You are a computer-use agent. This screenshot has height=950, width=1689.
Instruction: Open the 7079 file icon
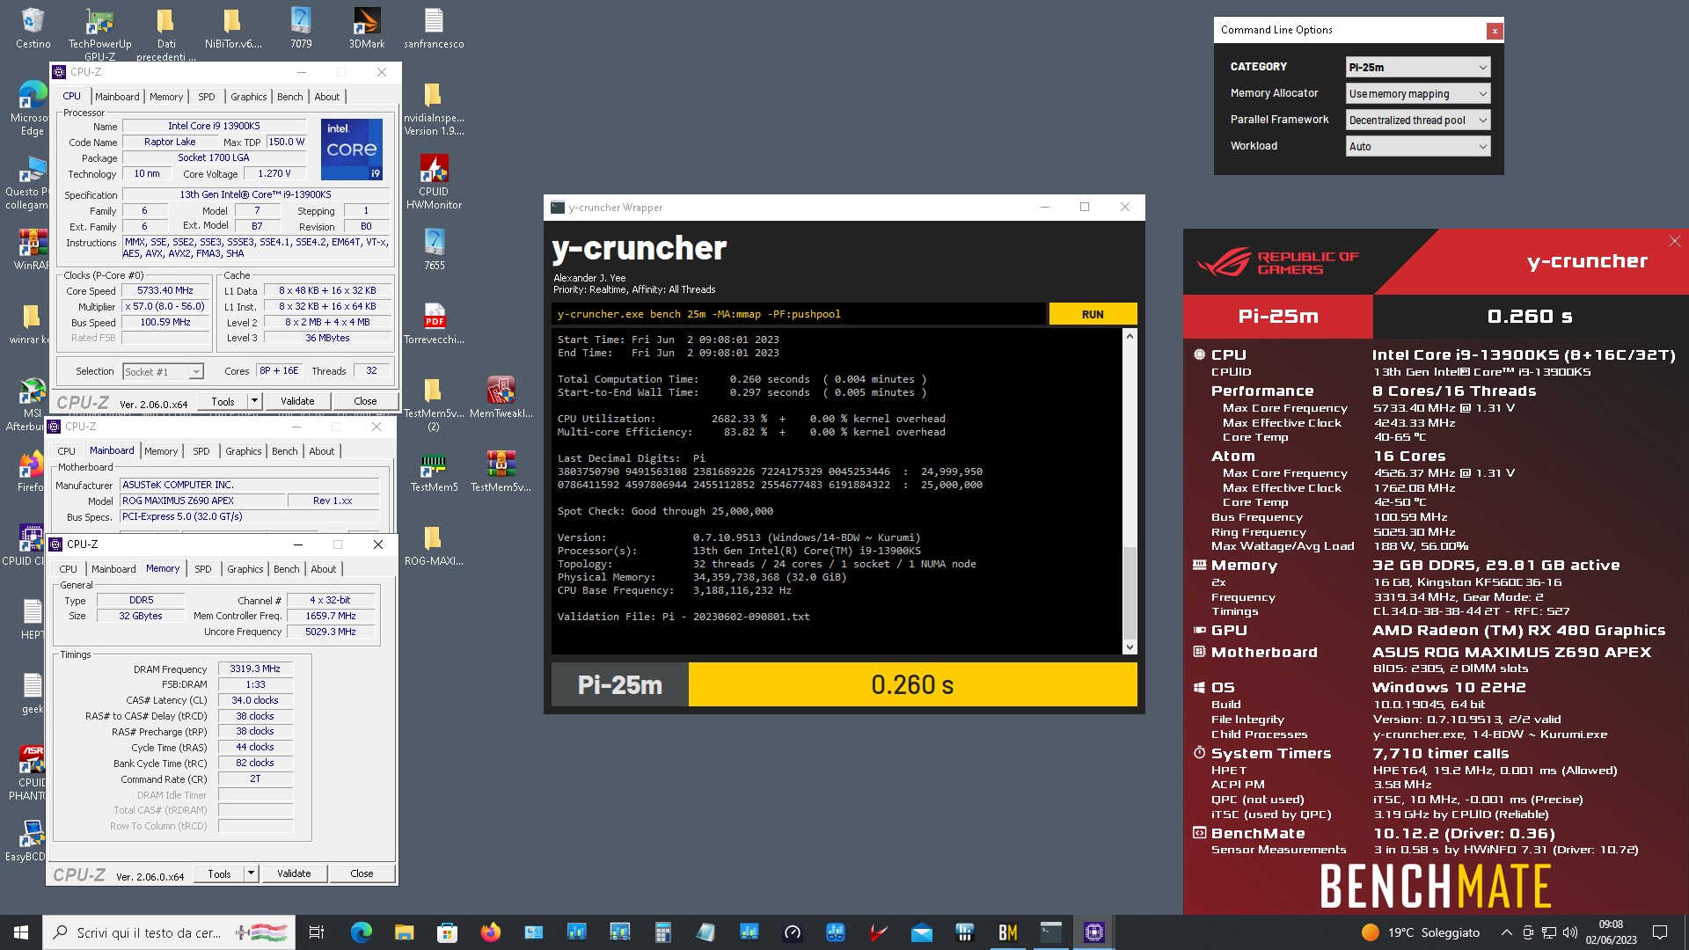pyautogui.click(x=300, y=28)
